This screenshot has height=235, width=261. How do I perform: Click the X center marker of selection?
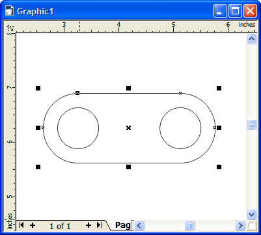tap(128, 128)
